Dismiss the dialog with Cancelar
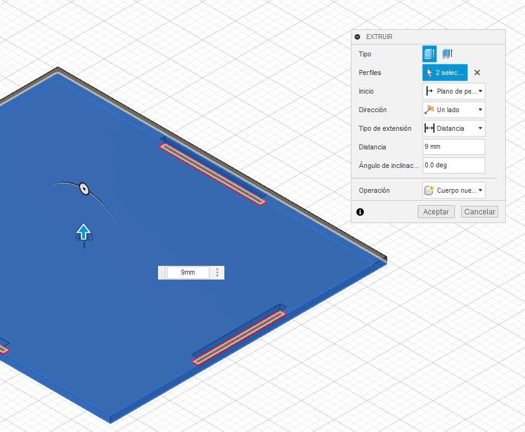Screen dimensions: 525x432 (x=479, y=211)
